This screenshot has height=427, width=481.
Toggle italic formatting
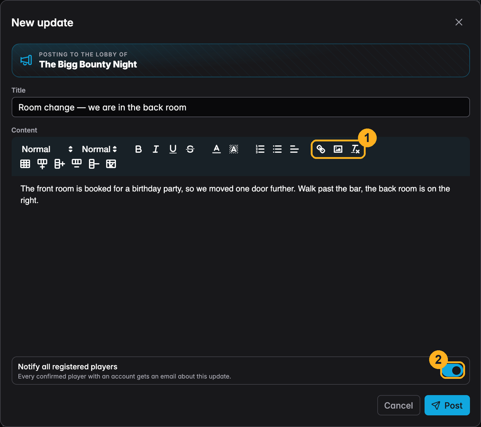[155, 149]
